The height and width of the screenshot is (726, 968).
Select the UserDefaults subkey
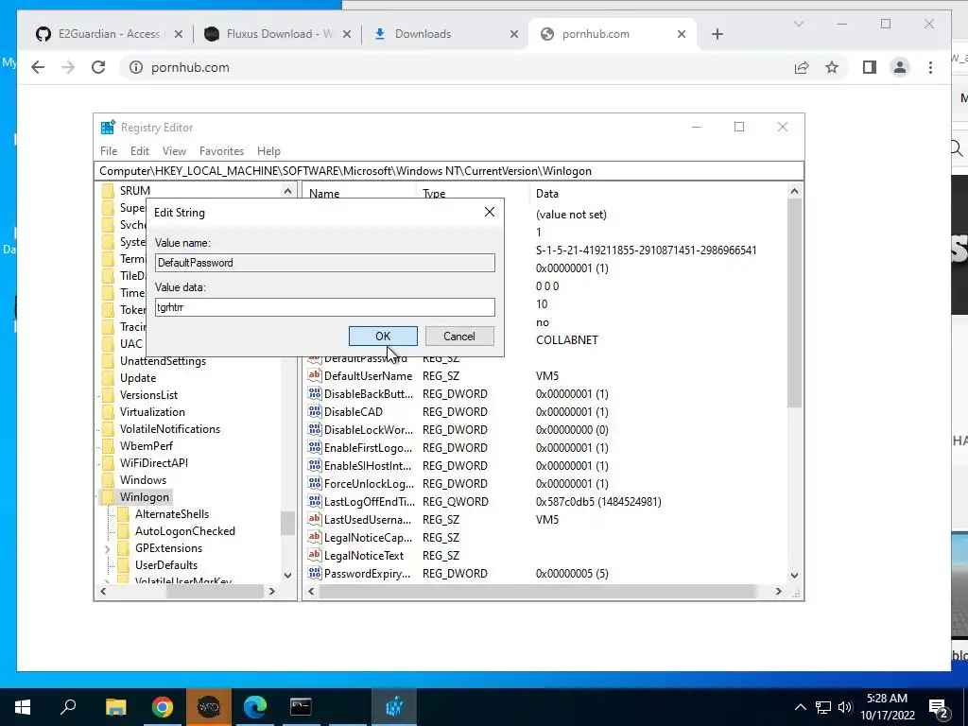pos(166,565)
